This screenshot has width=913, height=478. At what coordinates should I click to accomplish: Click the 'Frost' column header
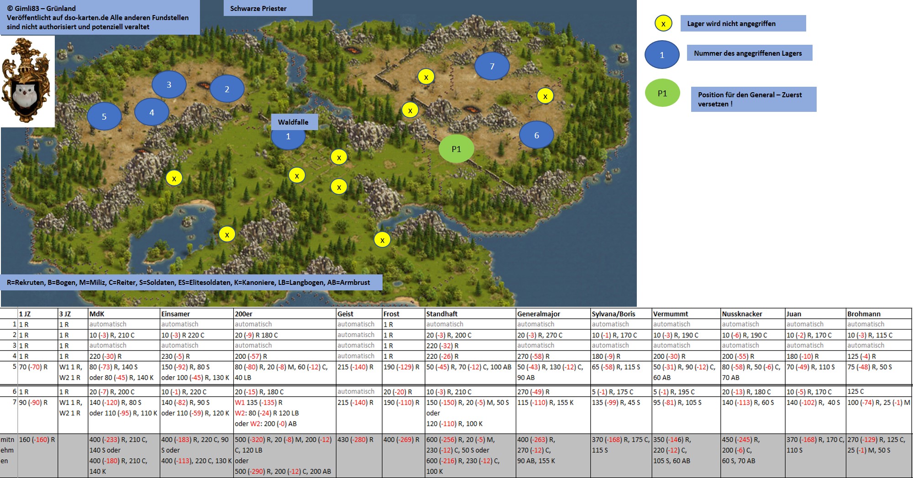(x=404, y=314)
